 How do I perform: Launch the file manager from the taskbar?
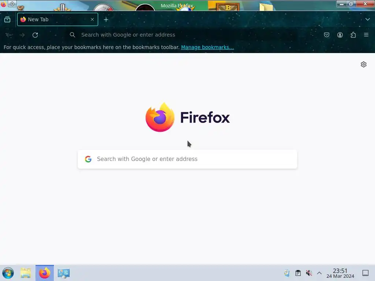coord(26,273)
